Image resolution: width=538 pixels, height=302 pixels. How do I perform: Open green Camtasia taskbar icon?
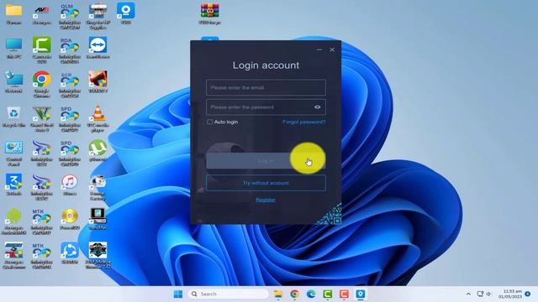point(327,294)
